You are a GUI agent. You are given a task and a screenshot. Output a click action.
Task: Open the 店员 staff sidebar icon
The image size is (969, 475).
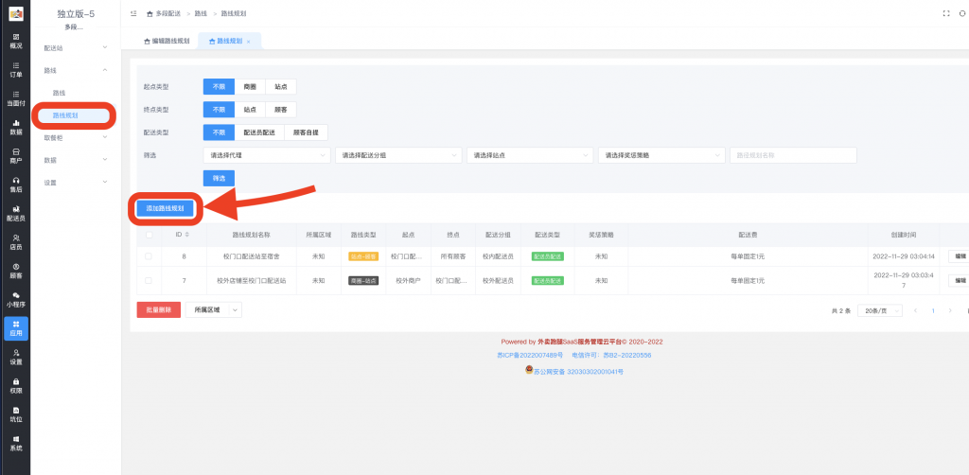tap(16, 242)
